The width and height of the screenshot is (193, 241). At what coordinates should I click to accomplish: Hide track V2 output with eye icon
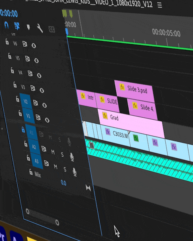(x=45, y=105)
